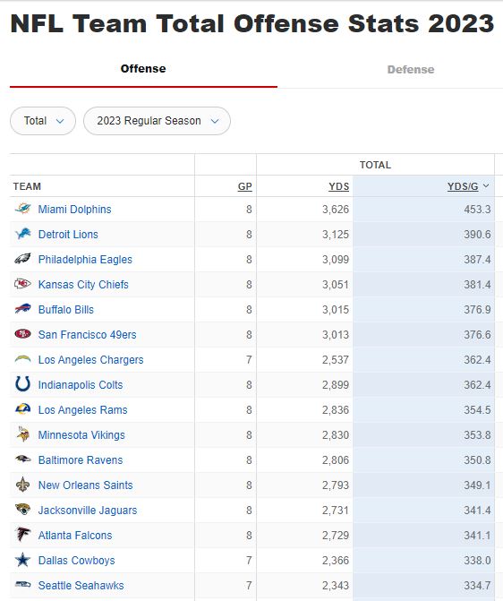The height and width of the screenshot is (601, 503).
Task: Click the Miami Dolphins team logo
Action: click(22, 209)
